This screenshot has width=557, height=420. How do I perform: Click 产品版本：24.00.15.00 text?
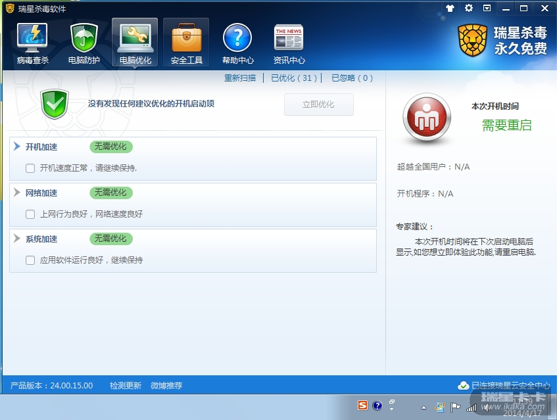pyautogui.click(x=51, y=386)
